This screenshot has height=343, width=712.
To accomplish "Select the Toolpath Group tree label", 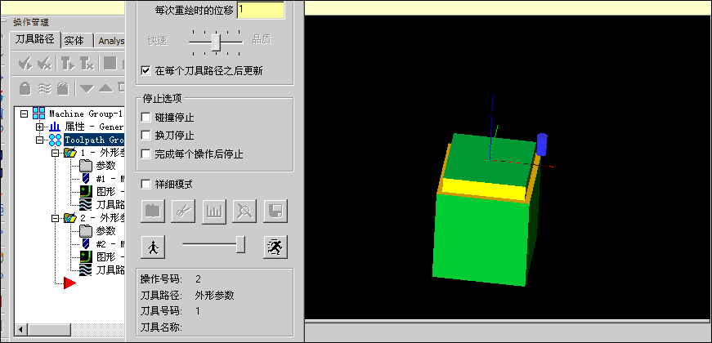I will [x=94, y=140].
